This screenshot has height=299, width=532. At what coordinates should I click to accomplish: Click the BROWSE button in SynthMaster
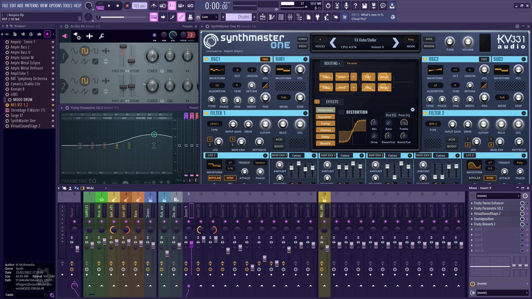click(x=429, y=46)
